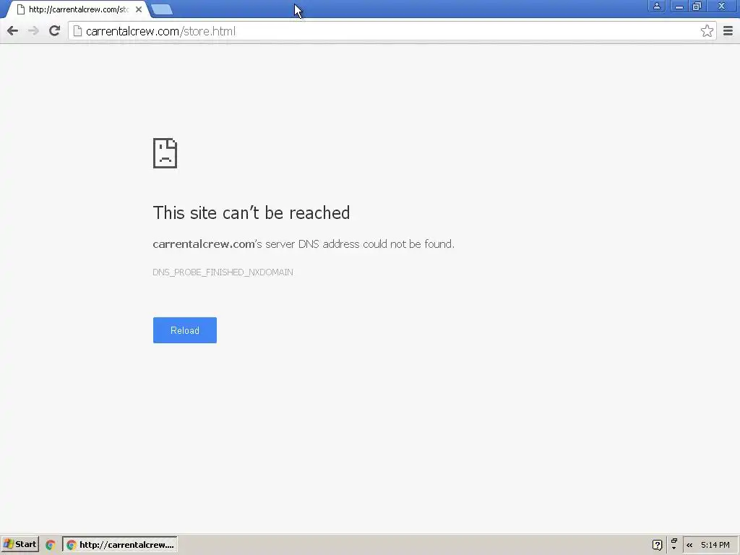Focus the address bar with carrentalcrew.com/store.html
Viewport: 740px width, 555px height.
point(392,31)
